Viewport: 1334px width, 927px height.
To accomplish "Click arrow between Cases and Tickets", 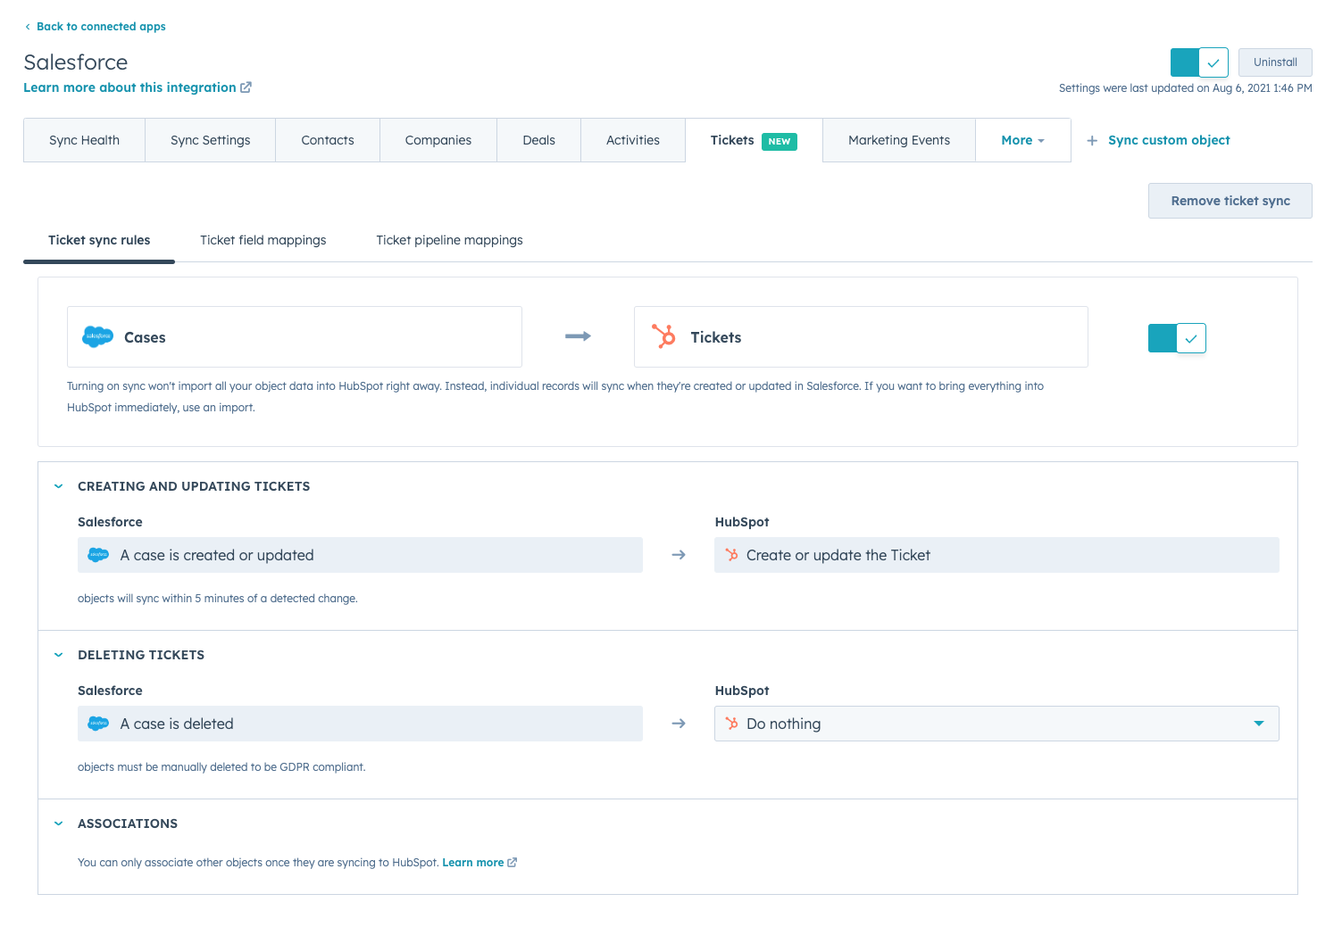I will click(x=578, y=336).
